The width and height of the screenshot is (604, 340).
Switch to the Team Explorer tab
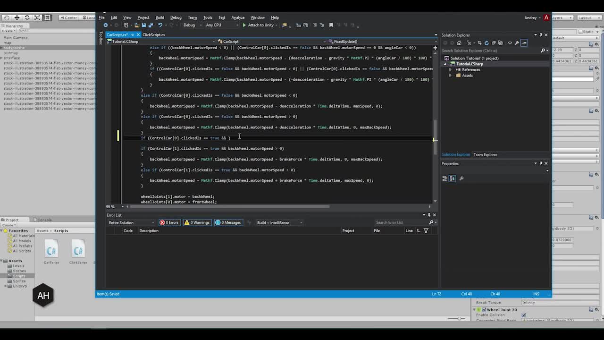(485, 154)
